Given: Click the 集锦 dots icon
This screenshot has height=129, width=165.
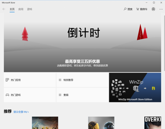Looking at the screenshot, I should 60,95.
